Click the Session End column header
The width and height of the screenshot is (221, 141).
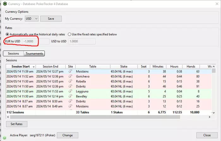[51, 66]
